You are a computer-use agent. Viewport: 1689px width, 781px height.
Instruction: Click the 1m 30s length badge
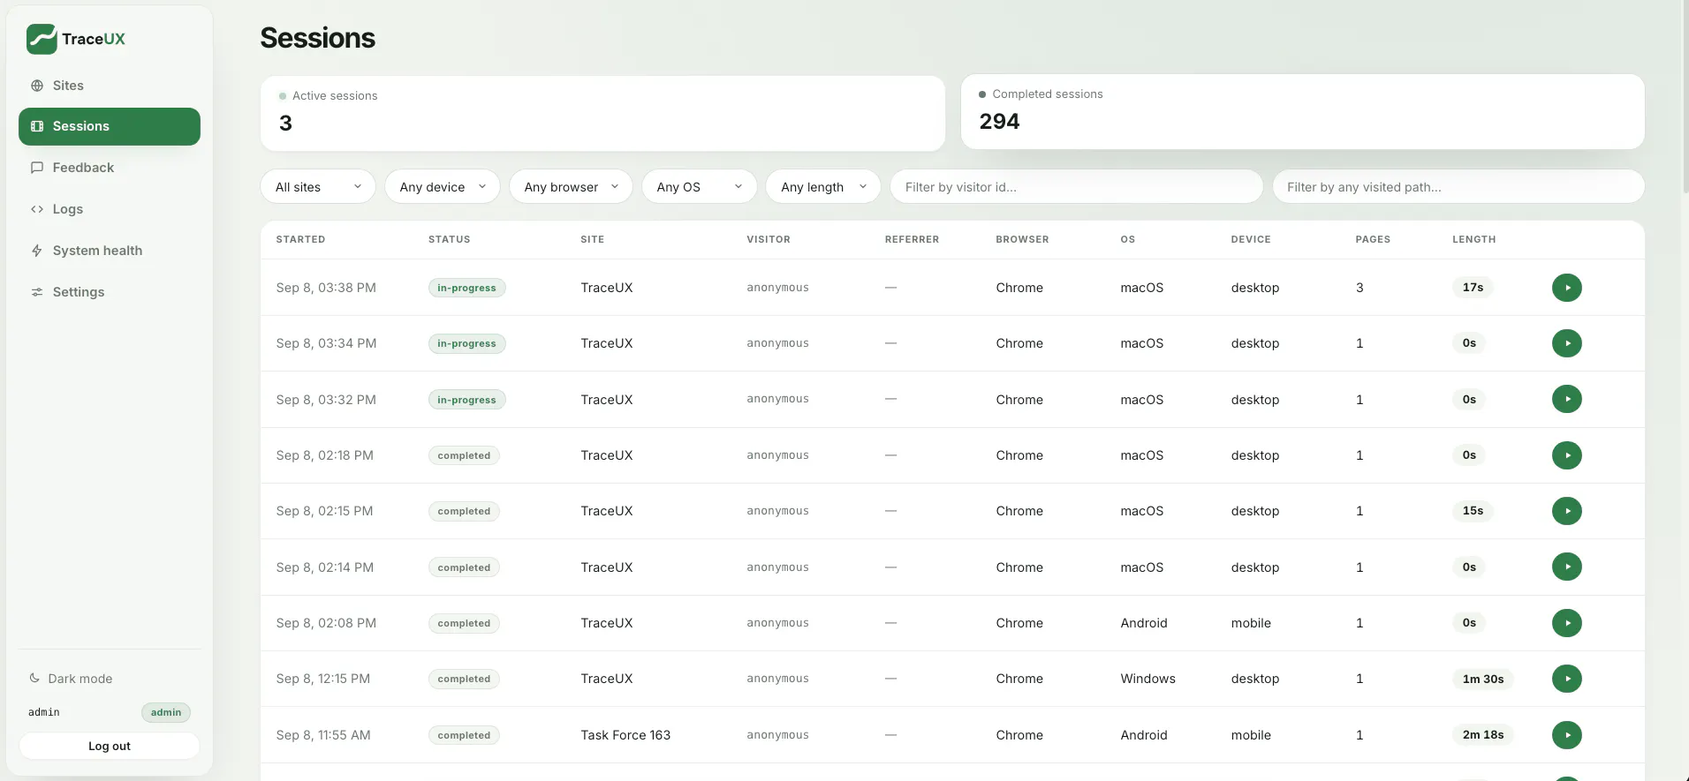pyautogui.click(x=1482, y=679)
